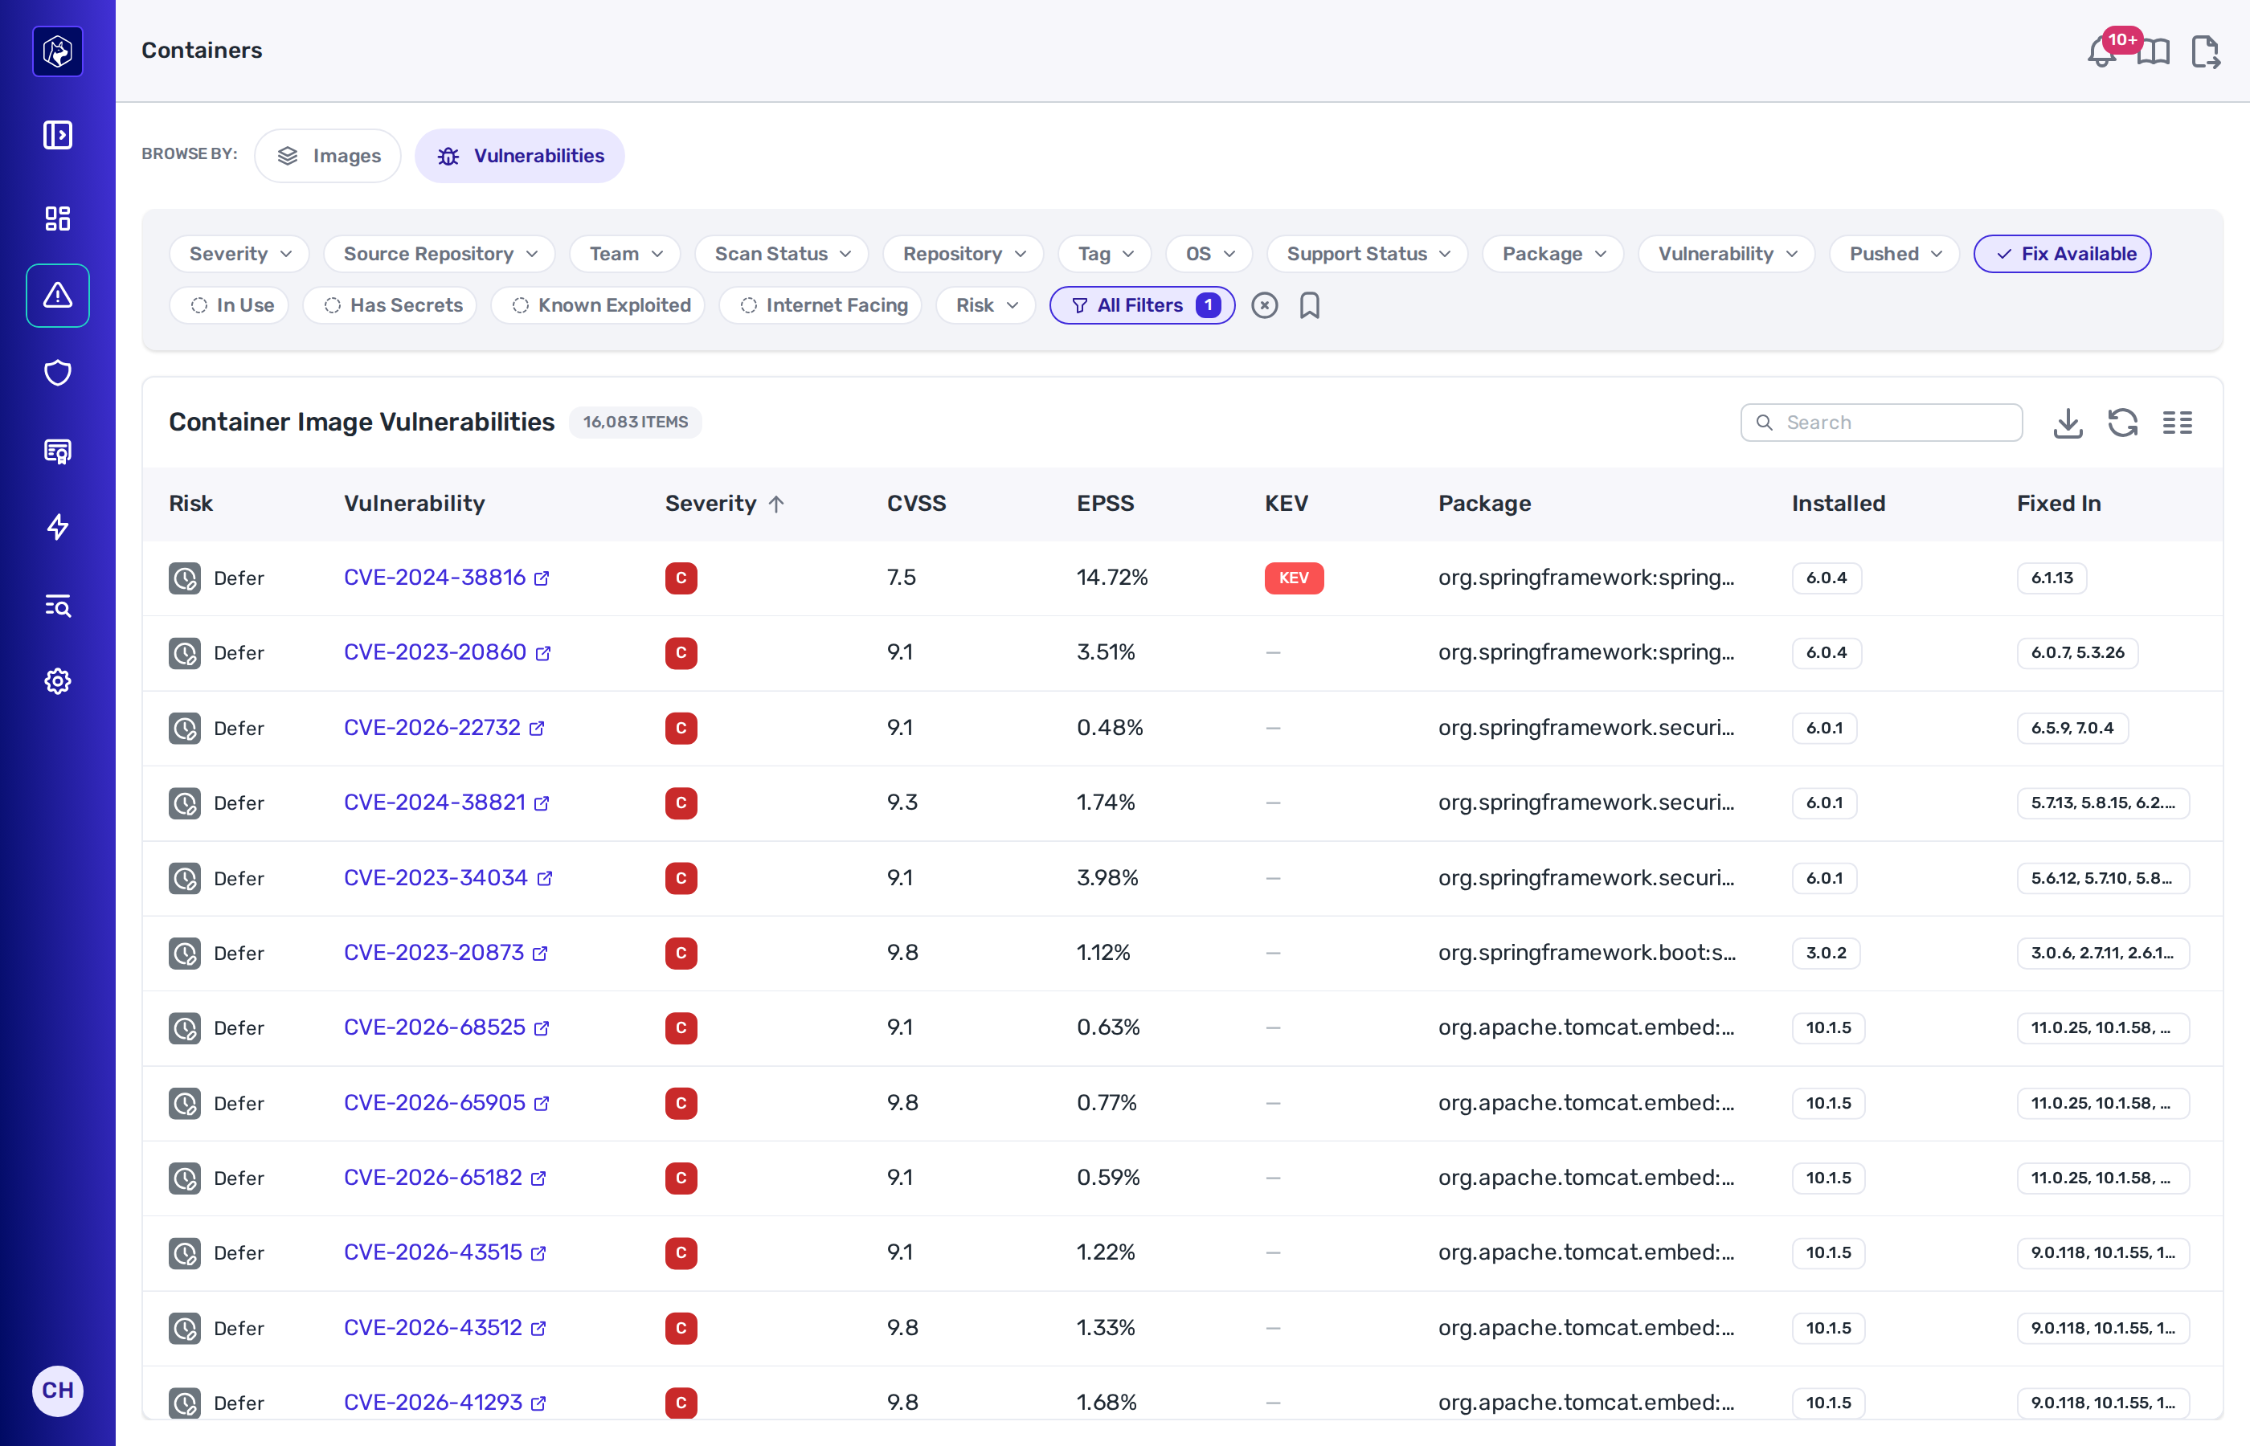Open the search list sidebar icon

click(57, 605)
